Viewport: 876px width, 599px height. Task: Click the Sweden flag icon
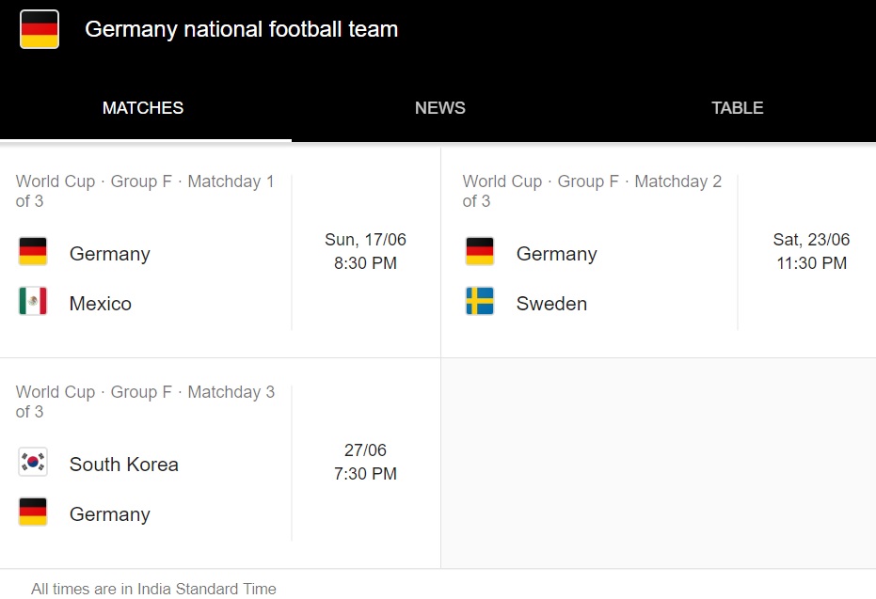(480, 302)
